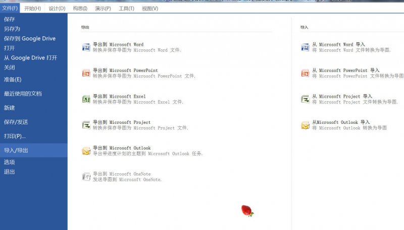Open the 视图(V) tab
Viewport: 404px width, 230px height.
[150, 9]
